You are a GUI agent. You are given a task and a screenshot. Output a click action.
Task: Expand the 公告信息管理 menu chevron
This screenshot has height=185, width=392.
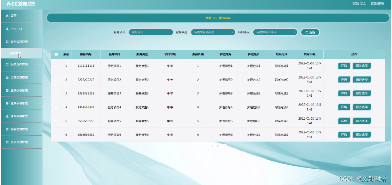point(39,142)
